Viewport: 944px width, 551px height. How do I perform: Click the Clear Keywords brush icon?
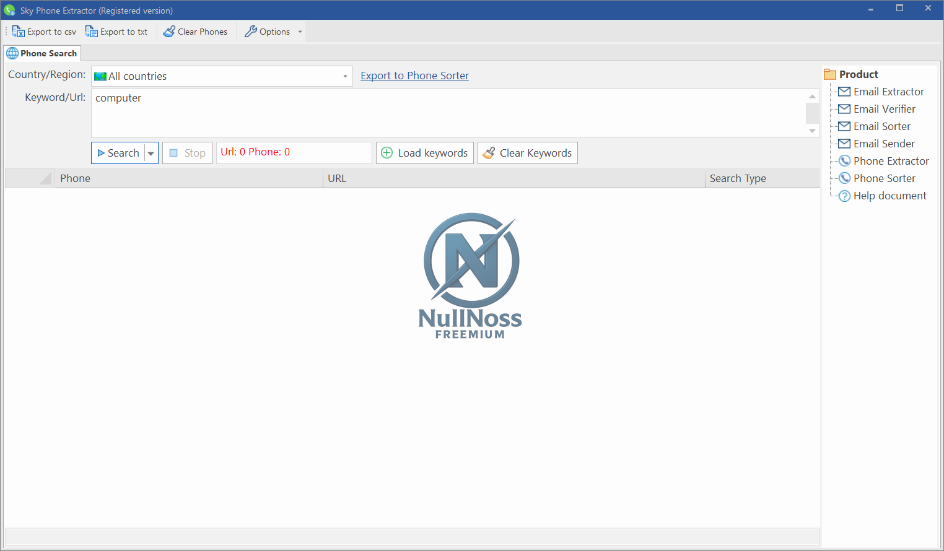[489, 153]
